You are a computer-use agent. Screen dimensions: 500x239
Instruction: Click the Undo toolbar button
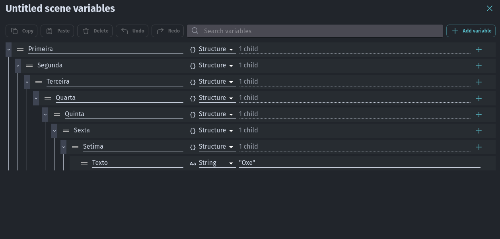132,31
